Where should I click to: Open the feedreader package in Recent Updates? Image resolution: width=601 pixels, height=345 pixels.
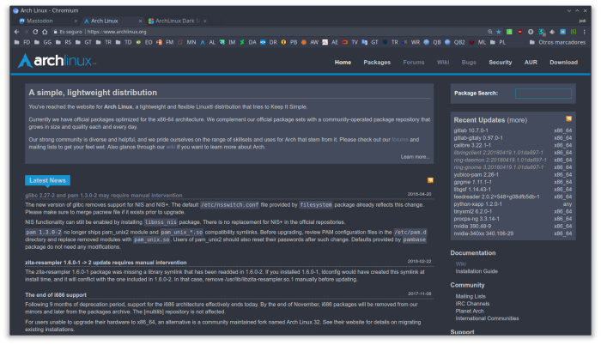[x=496, y=197]
